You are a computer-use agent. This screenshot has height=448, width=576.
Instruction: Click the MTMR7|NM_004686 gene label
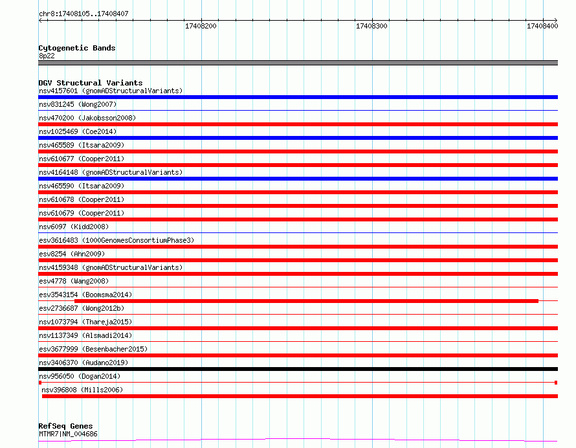coord(68,434)
